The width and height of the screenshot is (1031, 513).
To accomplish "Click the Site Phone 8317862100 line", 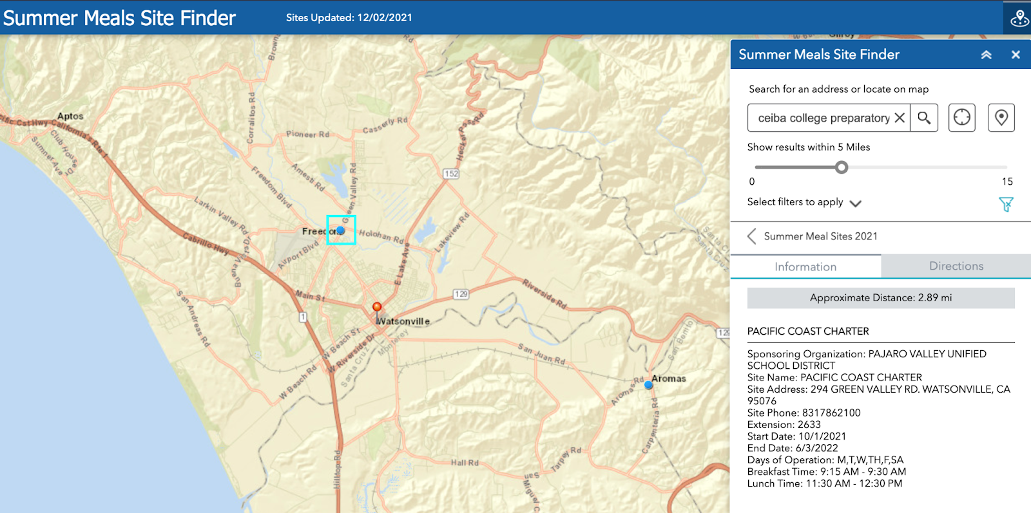I will tap(804, 413).
